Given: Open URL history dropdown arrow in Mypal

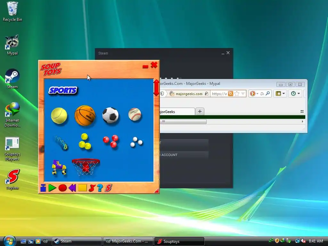Looking at the screenshot, I should coord(243,94).
